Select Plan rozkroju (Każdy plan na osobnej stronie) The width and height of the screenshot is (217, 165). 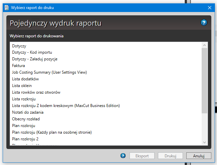click(52, 132)
